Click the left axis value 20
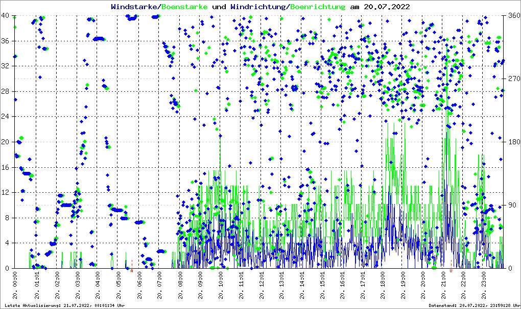The height and width of the screenshot is (309, 521). (x=7, y=142)
